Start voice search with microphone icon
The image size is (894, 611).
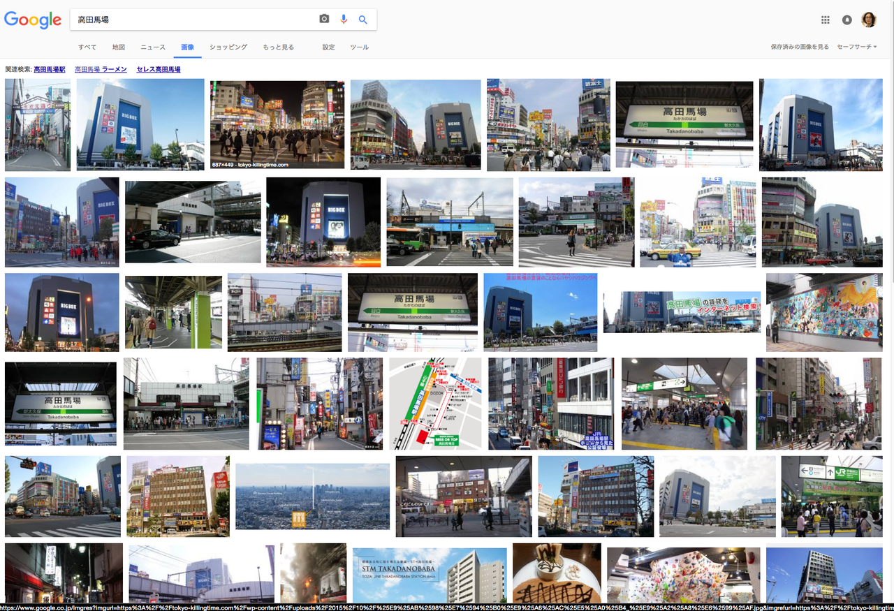click(344, 20)
